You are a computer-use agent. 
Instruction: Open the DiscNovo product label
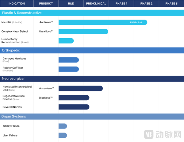46,98
